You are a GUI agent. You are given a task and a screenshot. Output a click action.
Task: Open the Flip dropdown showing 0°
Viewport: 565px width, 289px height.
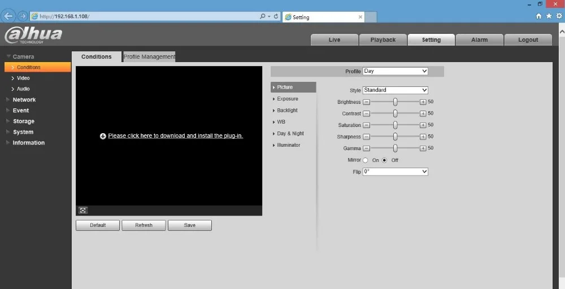(395, 172)
